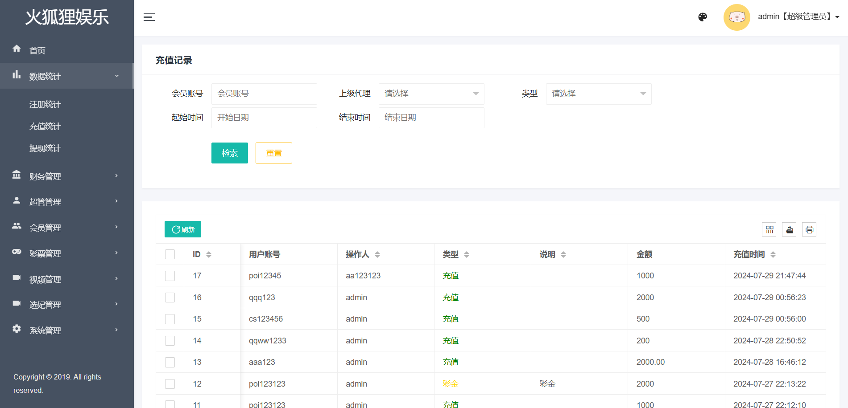
Task: Expand the admin user menu
Action: coord(798,17)
